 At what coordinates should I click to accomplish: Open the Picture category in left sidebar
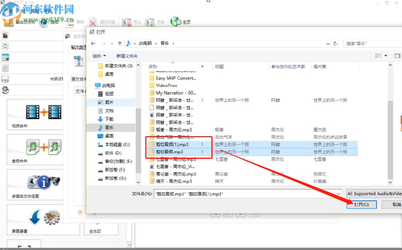[x=5, y=57]
